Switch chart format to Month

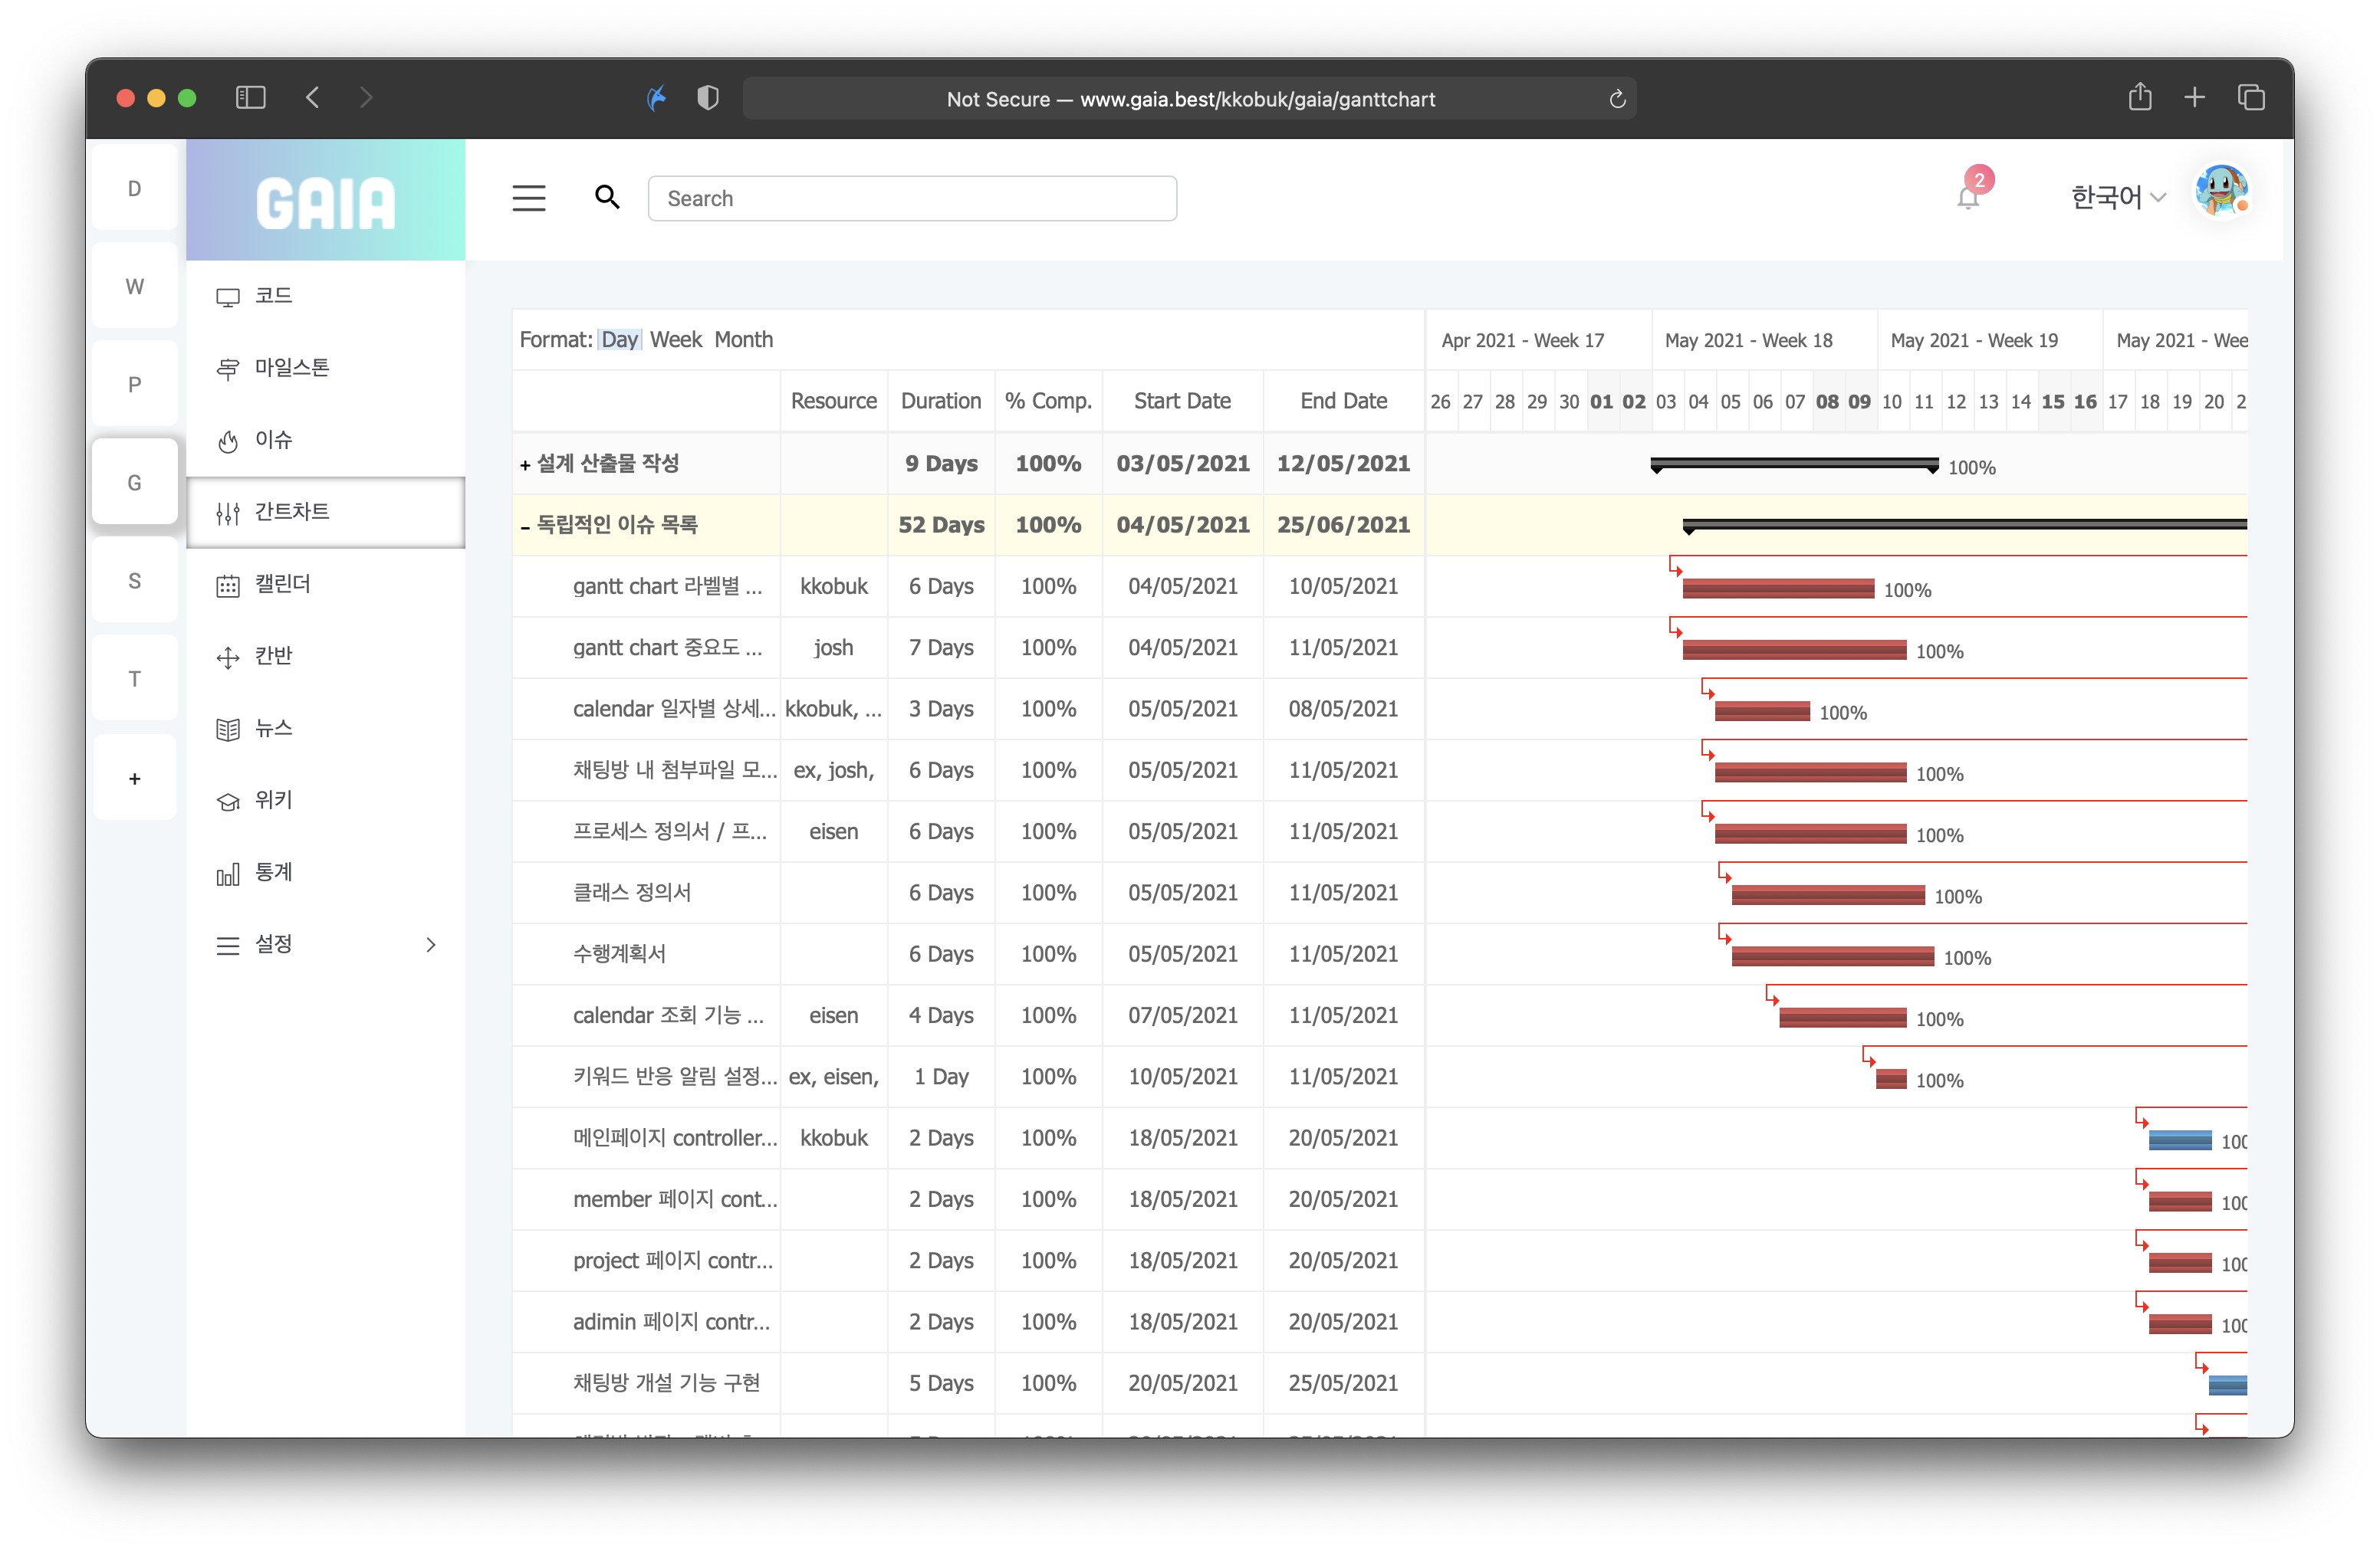click(x=743, y=339)
